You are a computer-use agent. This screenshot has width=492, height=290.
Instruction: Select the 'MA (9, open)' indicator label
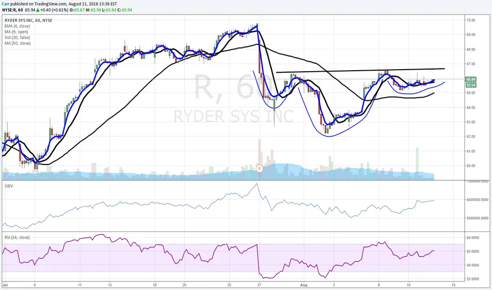16,32
